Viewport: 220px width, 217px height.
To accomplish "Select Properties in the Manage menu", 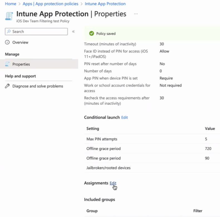I will point(39,64).
